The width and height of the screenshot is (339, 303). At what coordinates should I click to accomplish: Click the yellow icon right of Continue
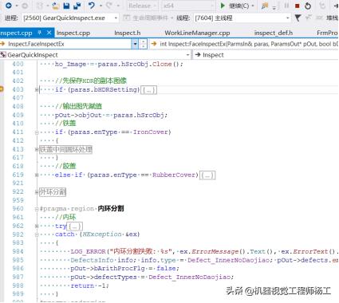265,6
